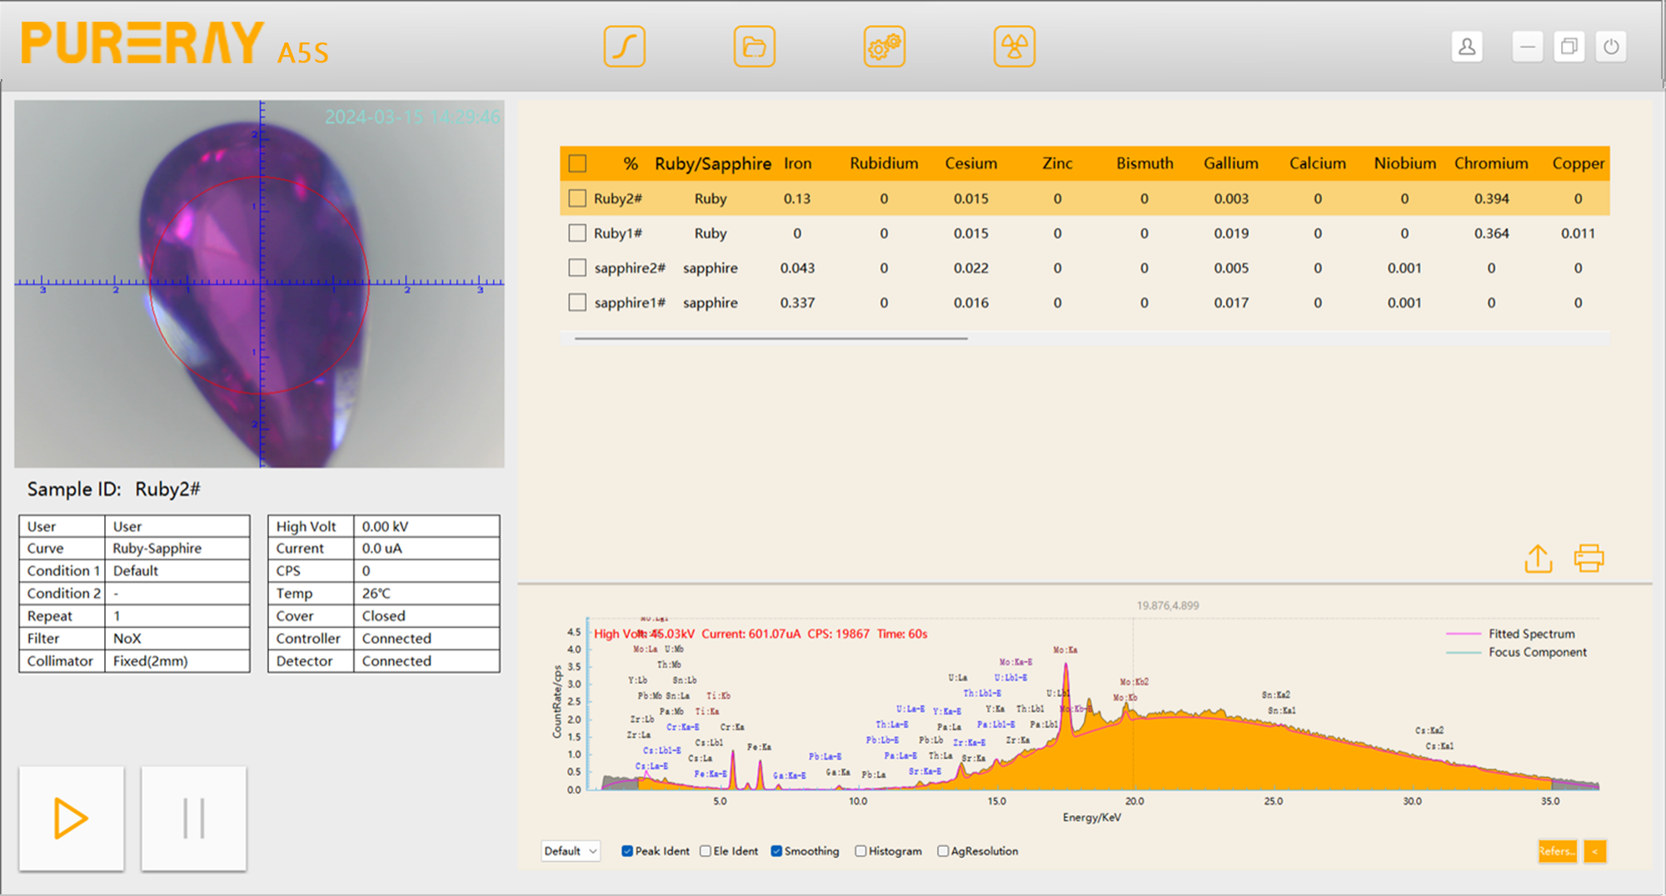The image size is (1666, 896).
Task: Toggle the Histogram checkbox
Action: tap(860, 851)
